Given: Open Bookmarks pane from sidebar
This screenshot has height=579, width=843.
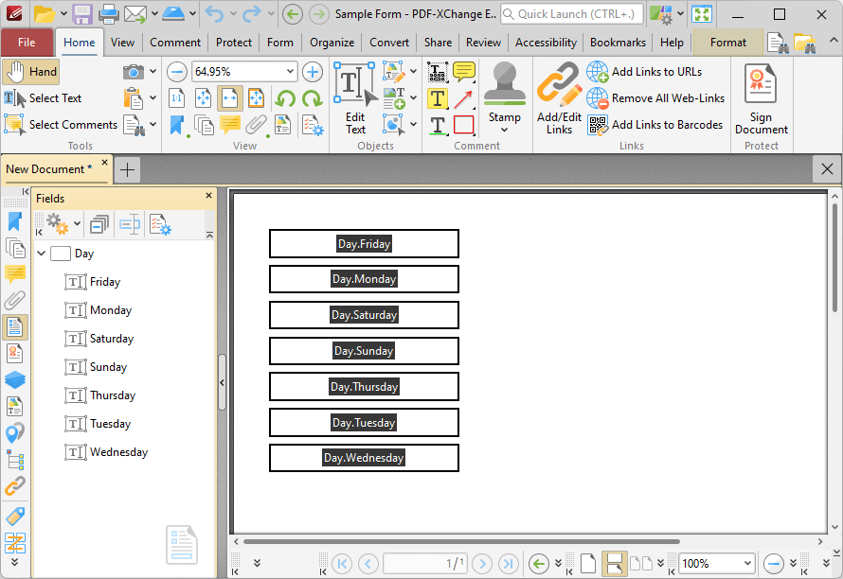Looking at the screenshot, I should tap(15, 221).
